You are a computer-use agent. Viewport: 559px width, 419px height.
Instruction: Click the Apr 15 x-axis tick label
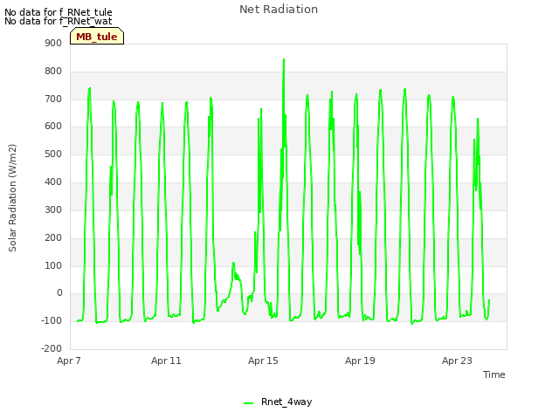263,361
